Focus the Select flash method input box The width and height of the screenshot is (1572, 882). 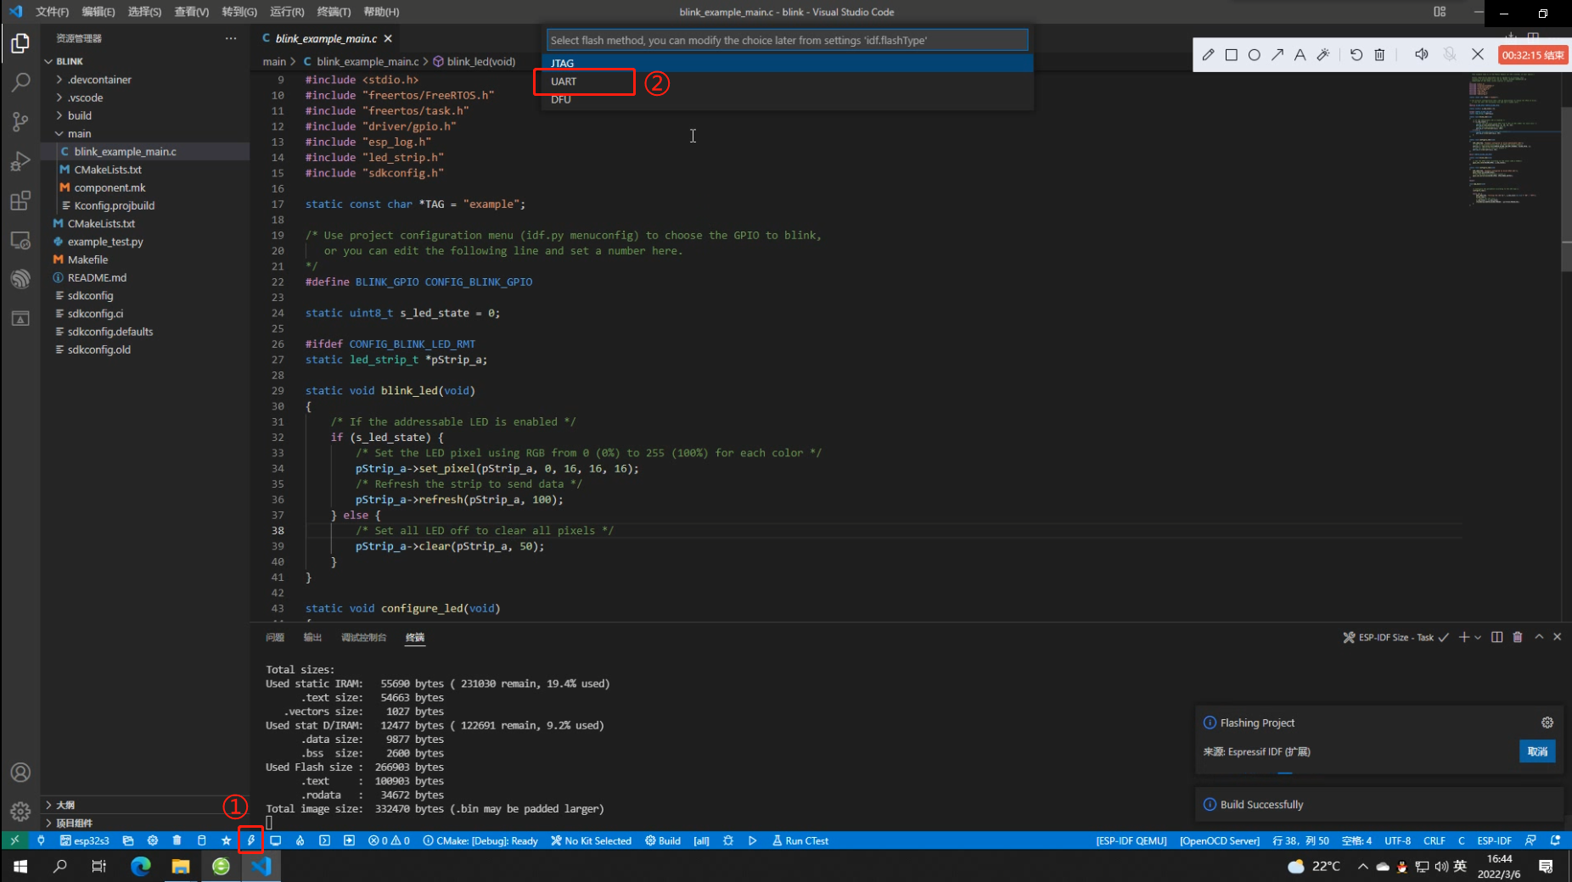(x=787, y=40)
